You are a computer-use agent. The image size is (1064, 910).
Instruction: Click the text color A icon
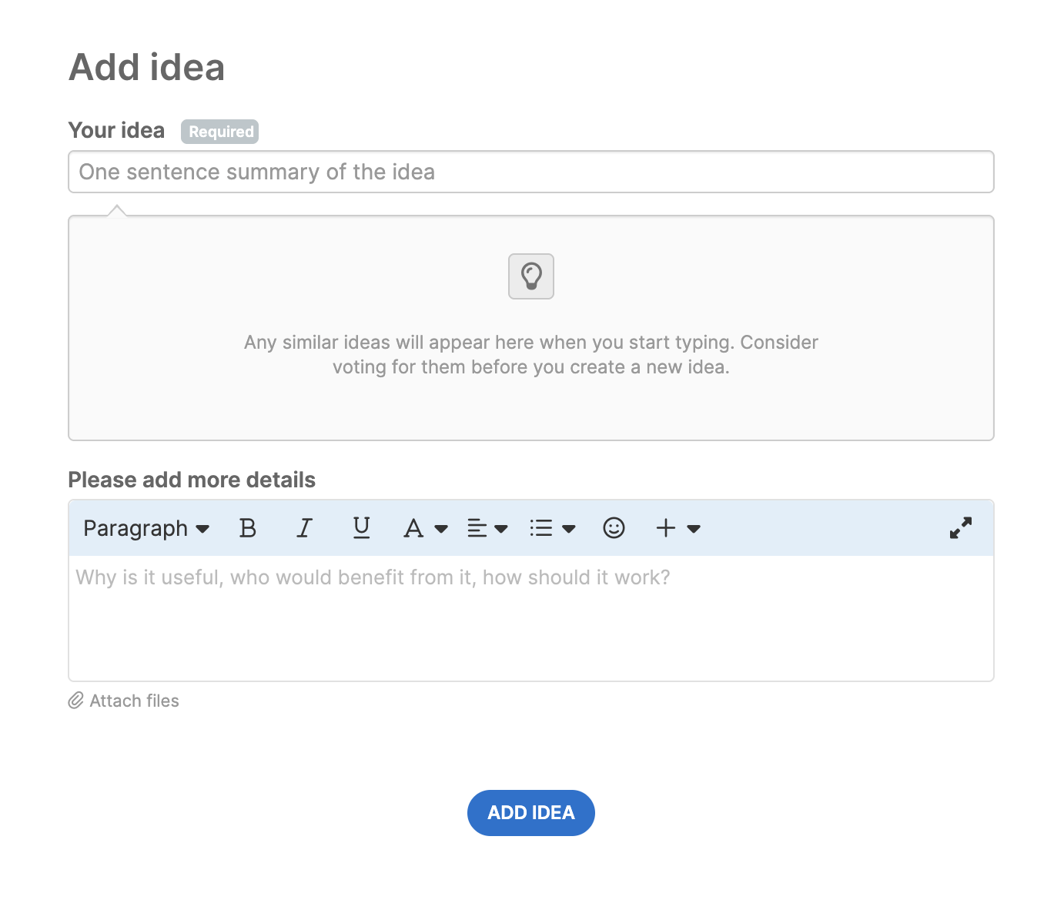[x=413, y=528]
